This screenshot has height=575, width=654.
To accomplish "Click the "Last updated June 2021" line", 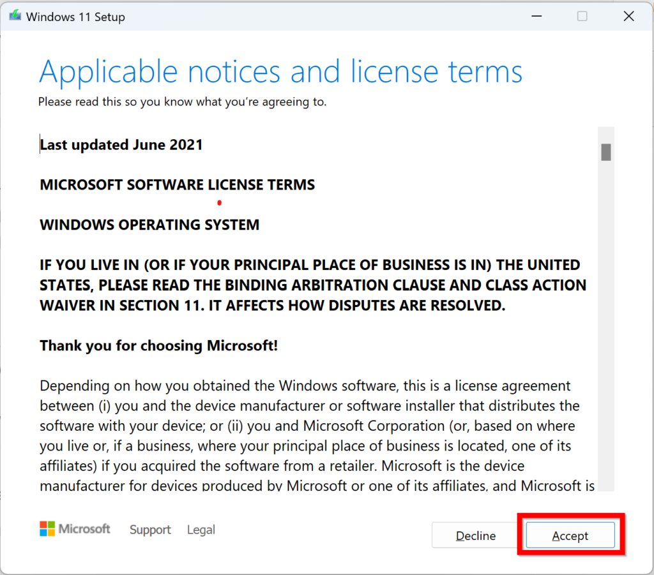I will 121,145.
